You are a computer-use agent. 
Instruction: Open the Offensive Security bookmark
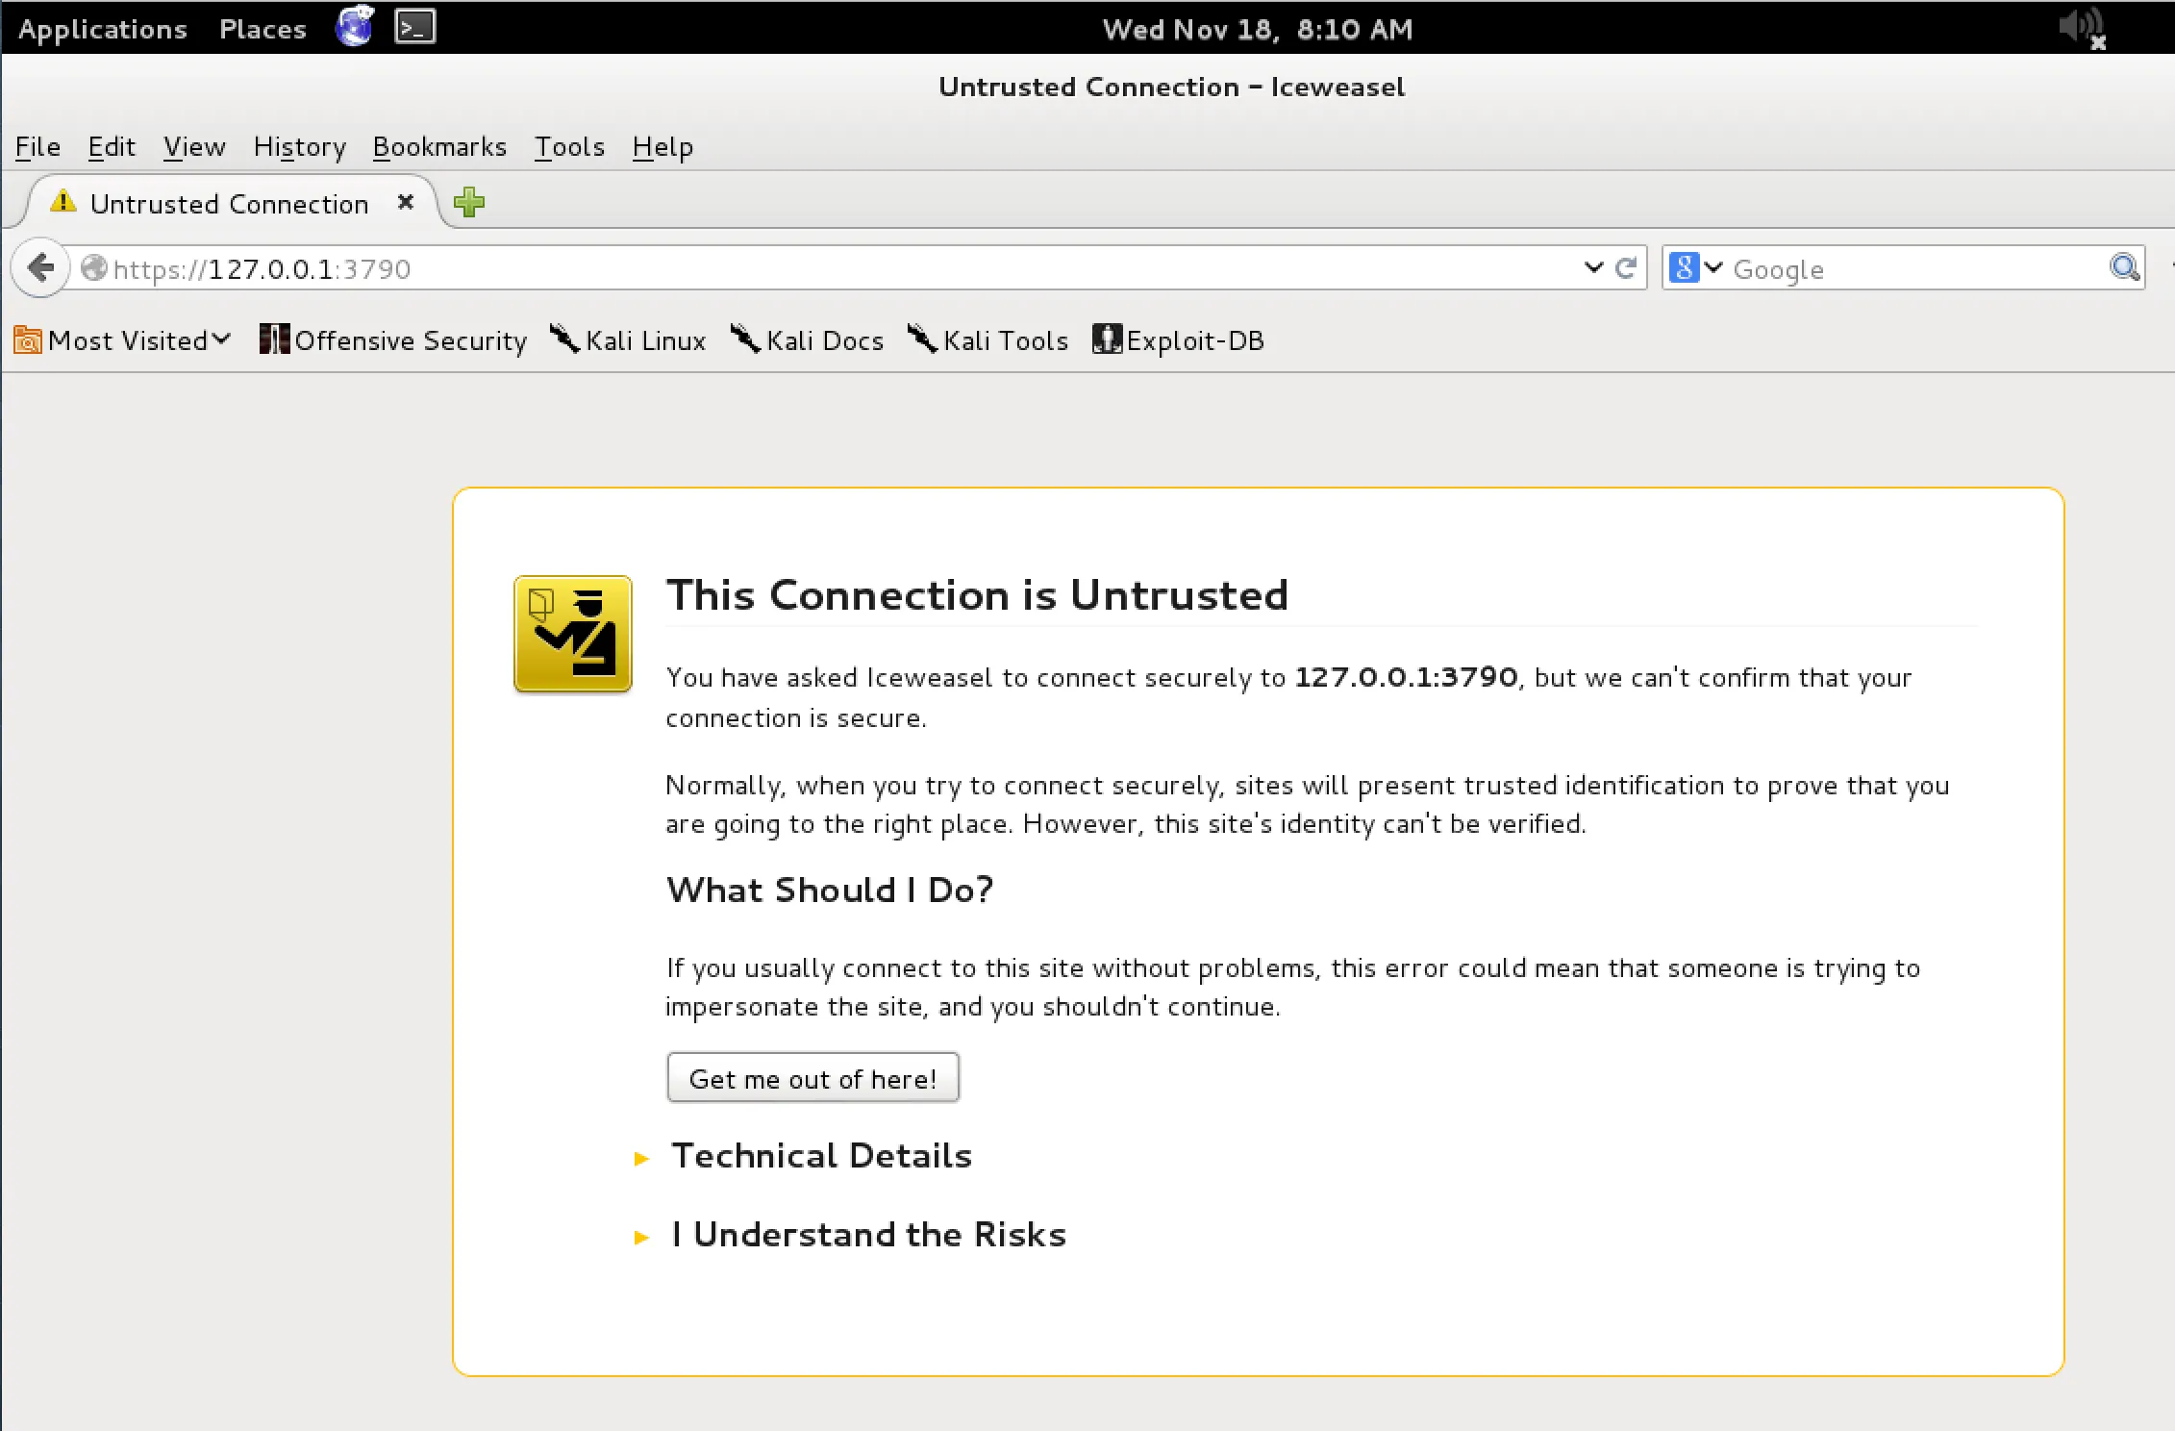coord(393,340)
